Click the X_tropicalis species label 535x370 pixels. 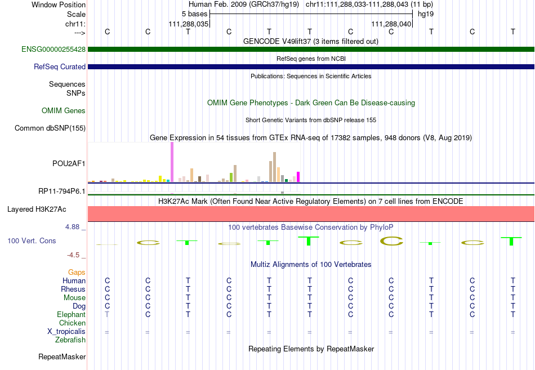(x=66, y=332)
